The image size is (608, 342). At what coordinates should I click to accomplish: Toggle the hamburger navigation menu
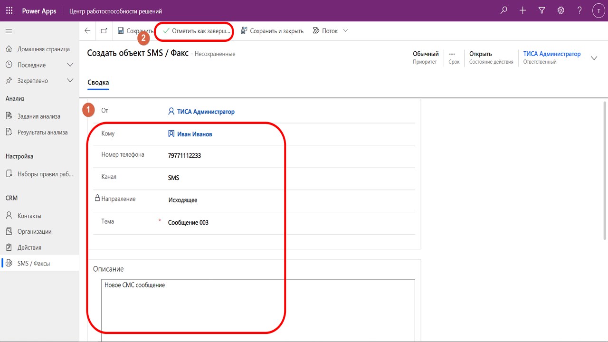click(x=9, y=31)
